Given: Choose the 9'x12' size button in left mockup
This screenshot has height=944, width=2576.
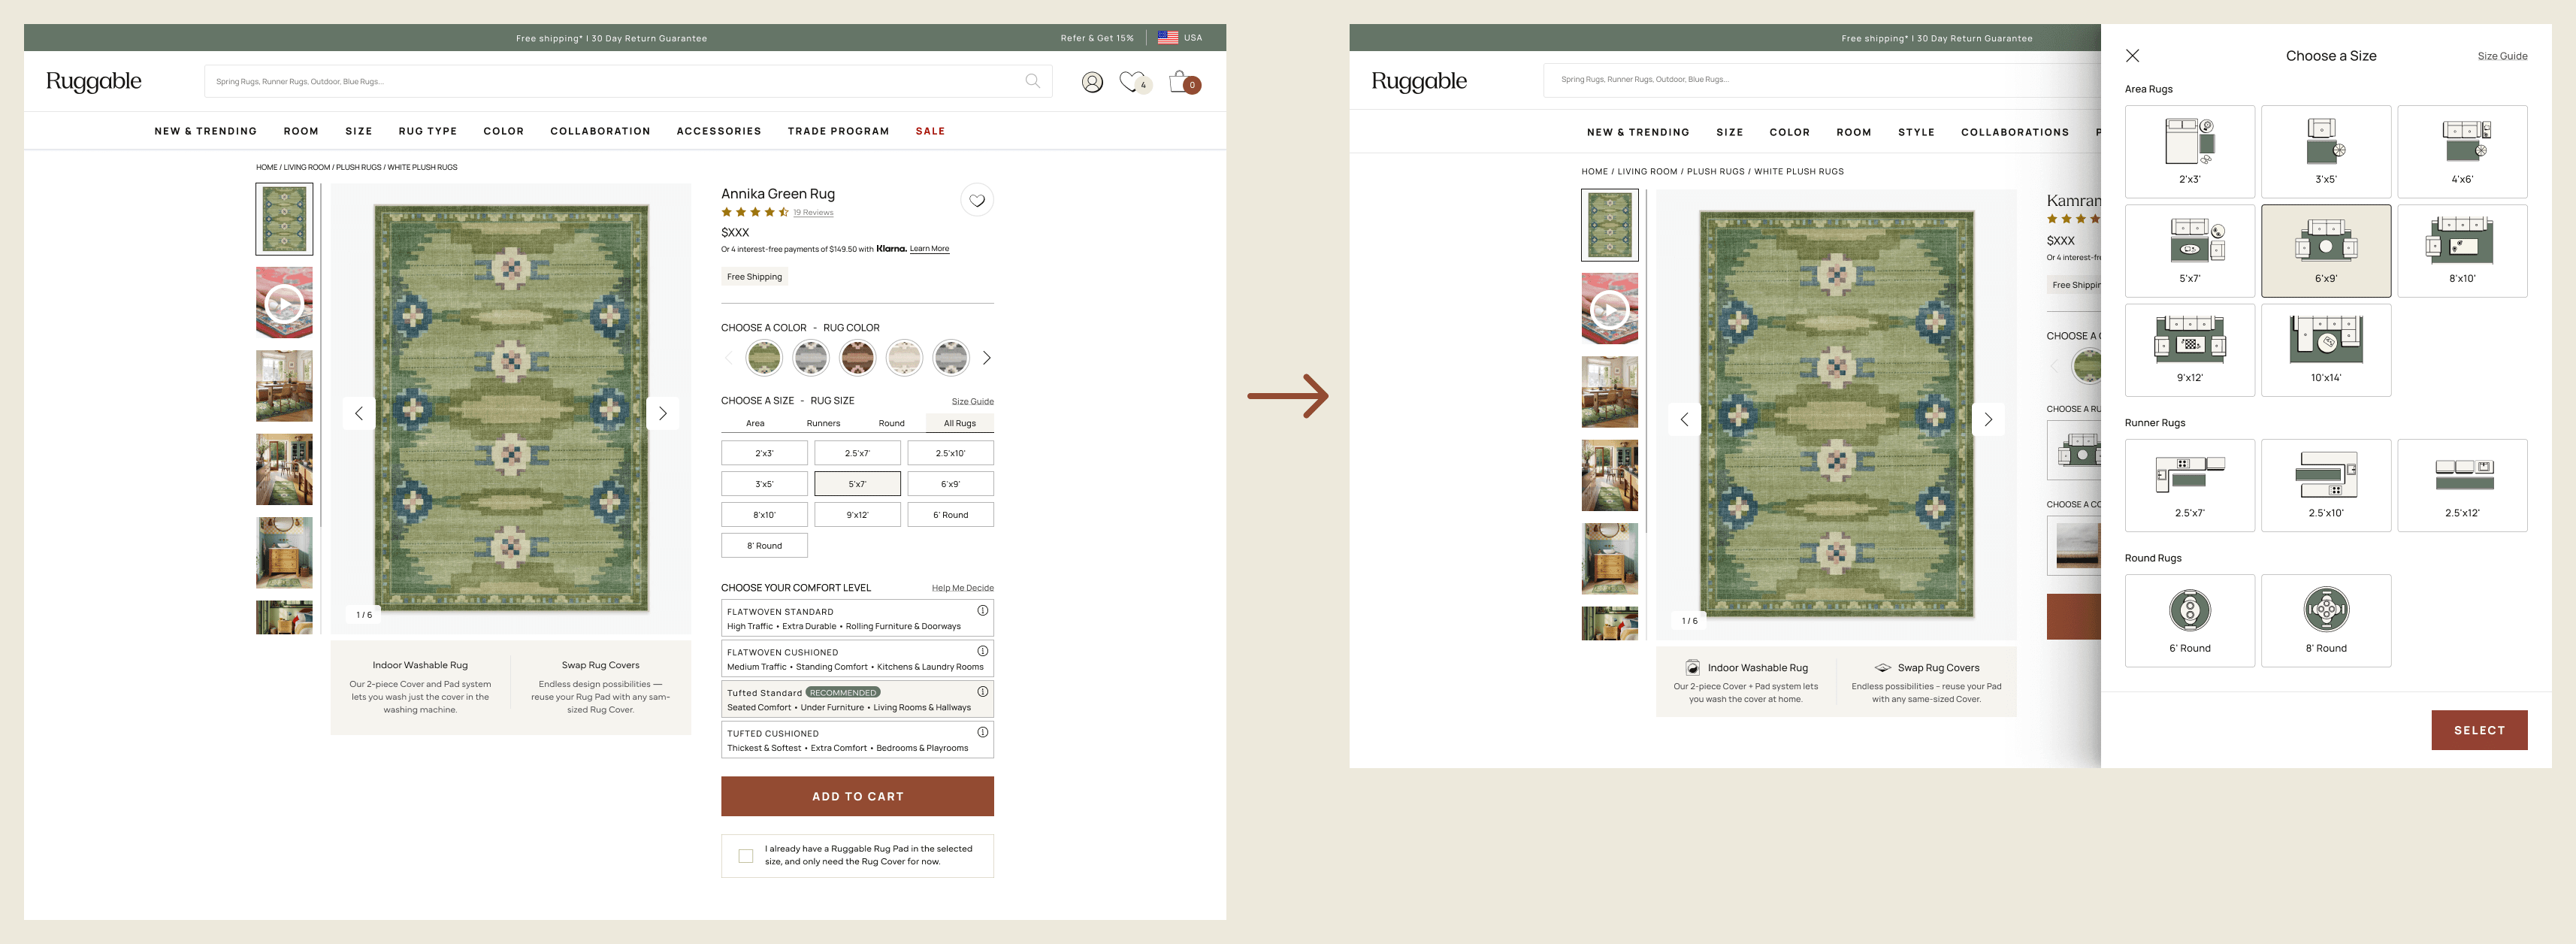Looking at the screenshot, I should pos(857,515).
